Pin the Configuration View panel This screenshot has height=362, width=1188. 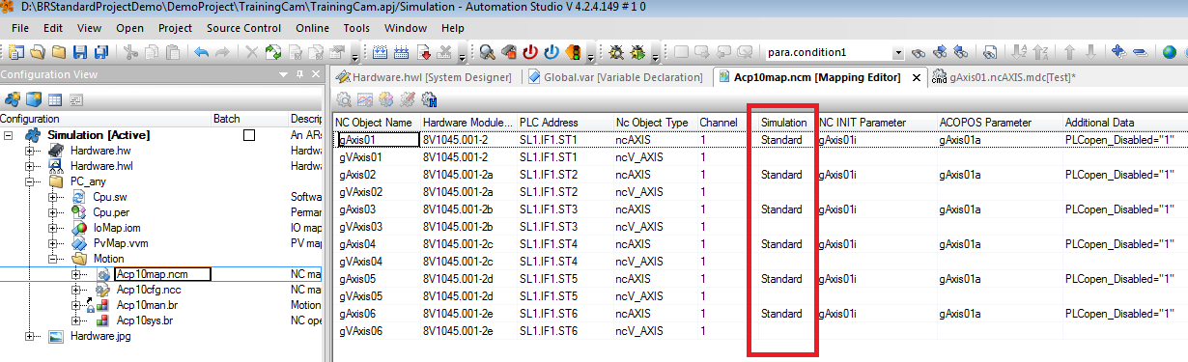coord(300,74)
